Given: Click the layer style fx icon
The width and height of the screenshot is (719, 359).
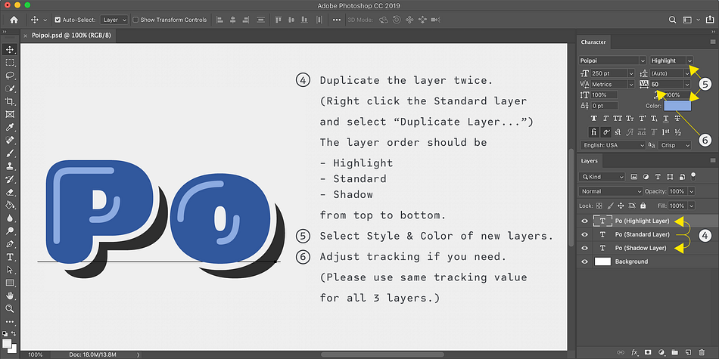Looking at the screenshot, I should pyautogui.click(x=635, y=352).
